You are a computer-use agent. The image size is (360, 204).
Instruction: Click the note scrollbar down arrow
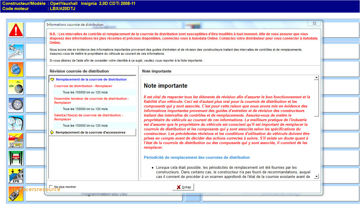[x=316, y=176]
